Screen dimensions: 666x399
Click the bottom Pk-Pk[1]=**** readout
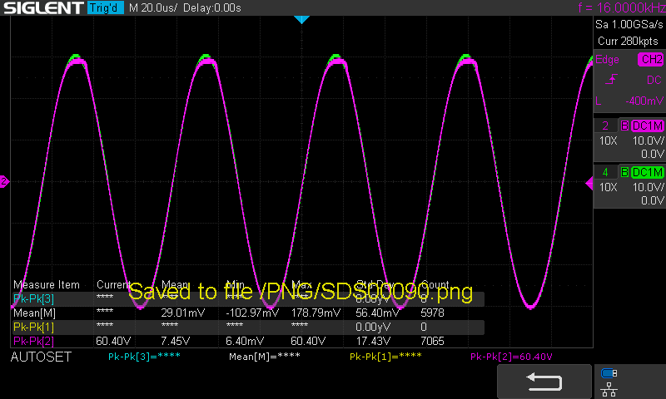click(x=385, y=357)
